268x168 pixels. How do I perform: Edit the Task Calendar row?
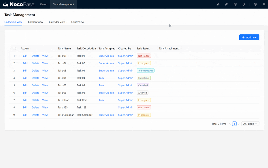(x=25, y=115)
